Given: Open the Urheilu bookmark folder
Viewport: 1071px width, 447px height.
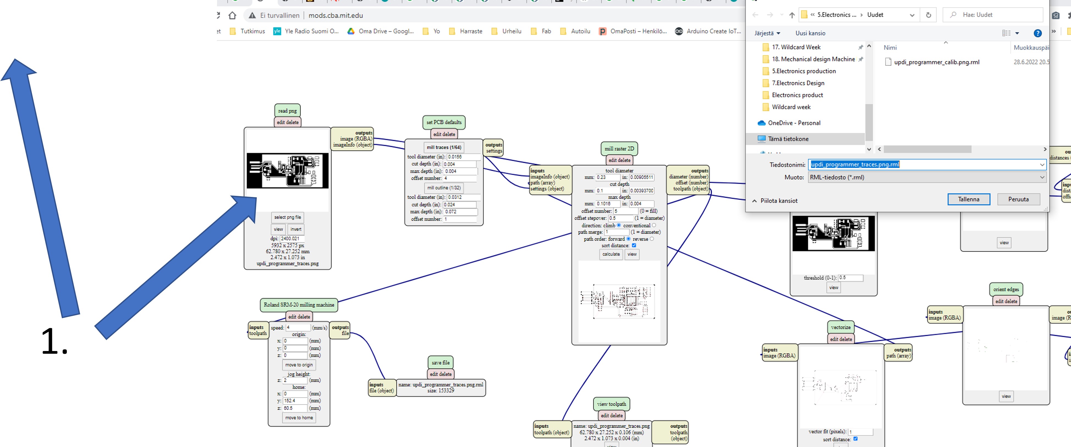Looking at the screenshot, I should pyautogui.click(x=506, y=31).
